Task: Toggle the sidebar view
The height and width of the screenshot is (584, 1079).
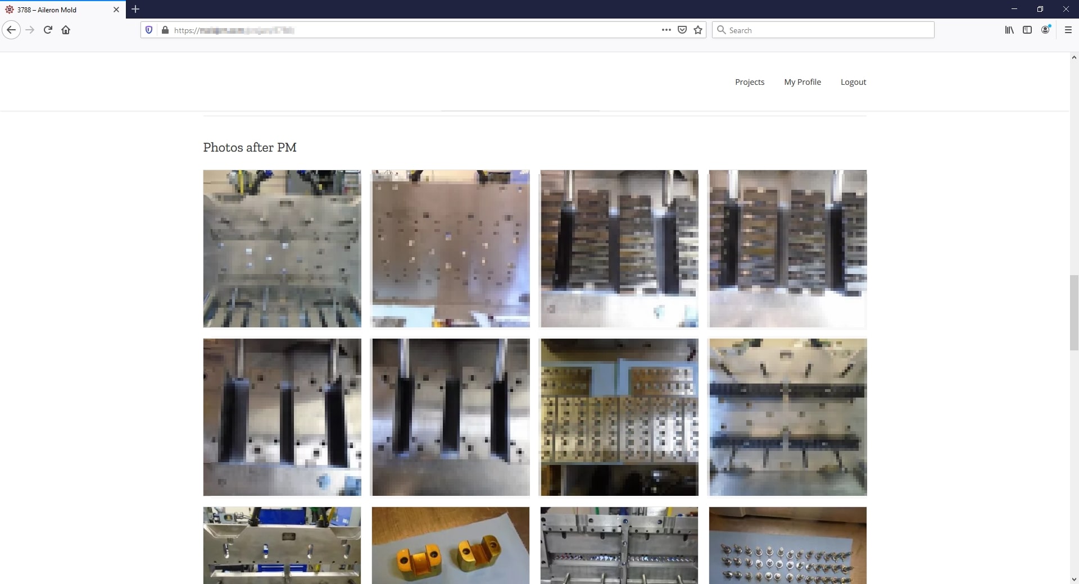Action: point(1027,30)
